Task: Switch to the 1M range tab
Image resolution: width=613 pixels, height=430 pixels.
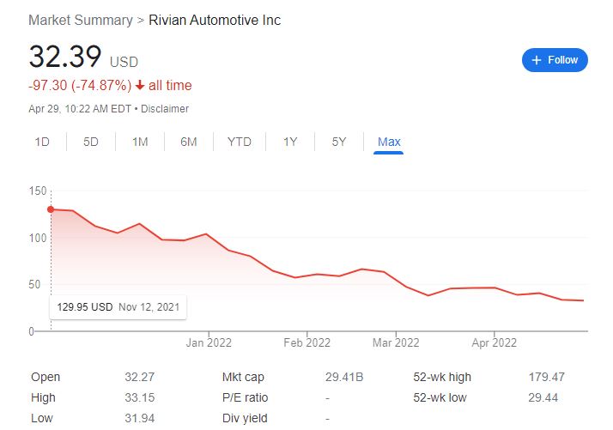Action: (140, 142)
